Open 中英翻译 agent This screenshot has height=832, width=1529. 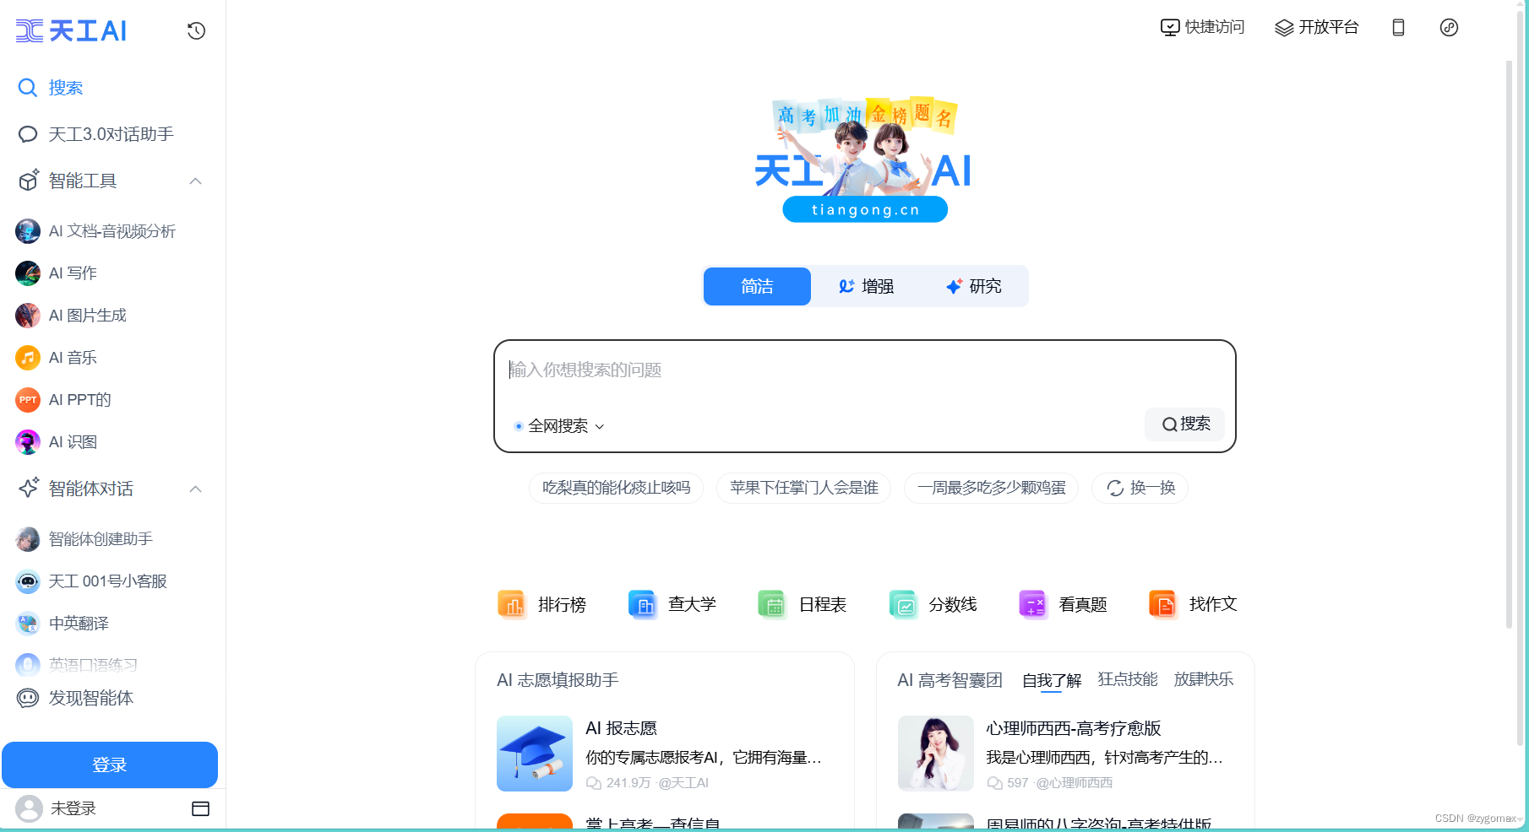click(x=63, y=624)
